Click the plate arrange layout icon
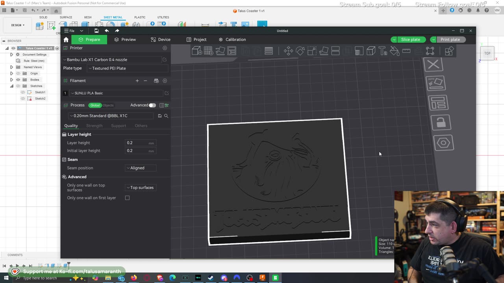This screenshot has height=283, width=504. 438,103
